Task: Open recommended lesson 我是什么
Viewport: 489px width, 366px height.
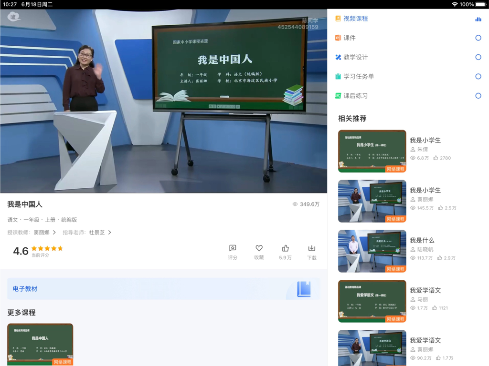Action: click(x=422, y=240)
